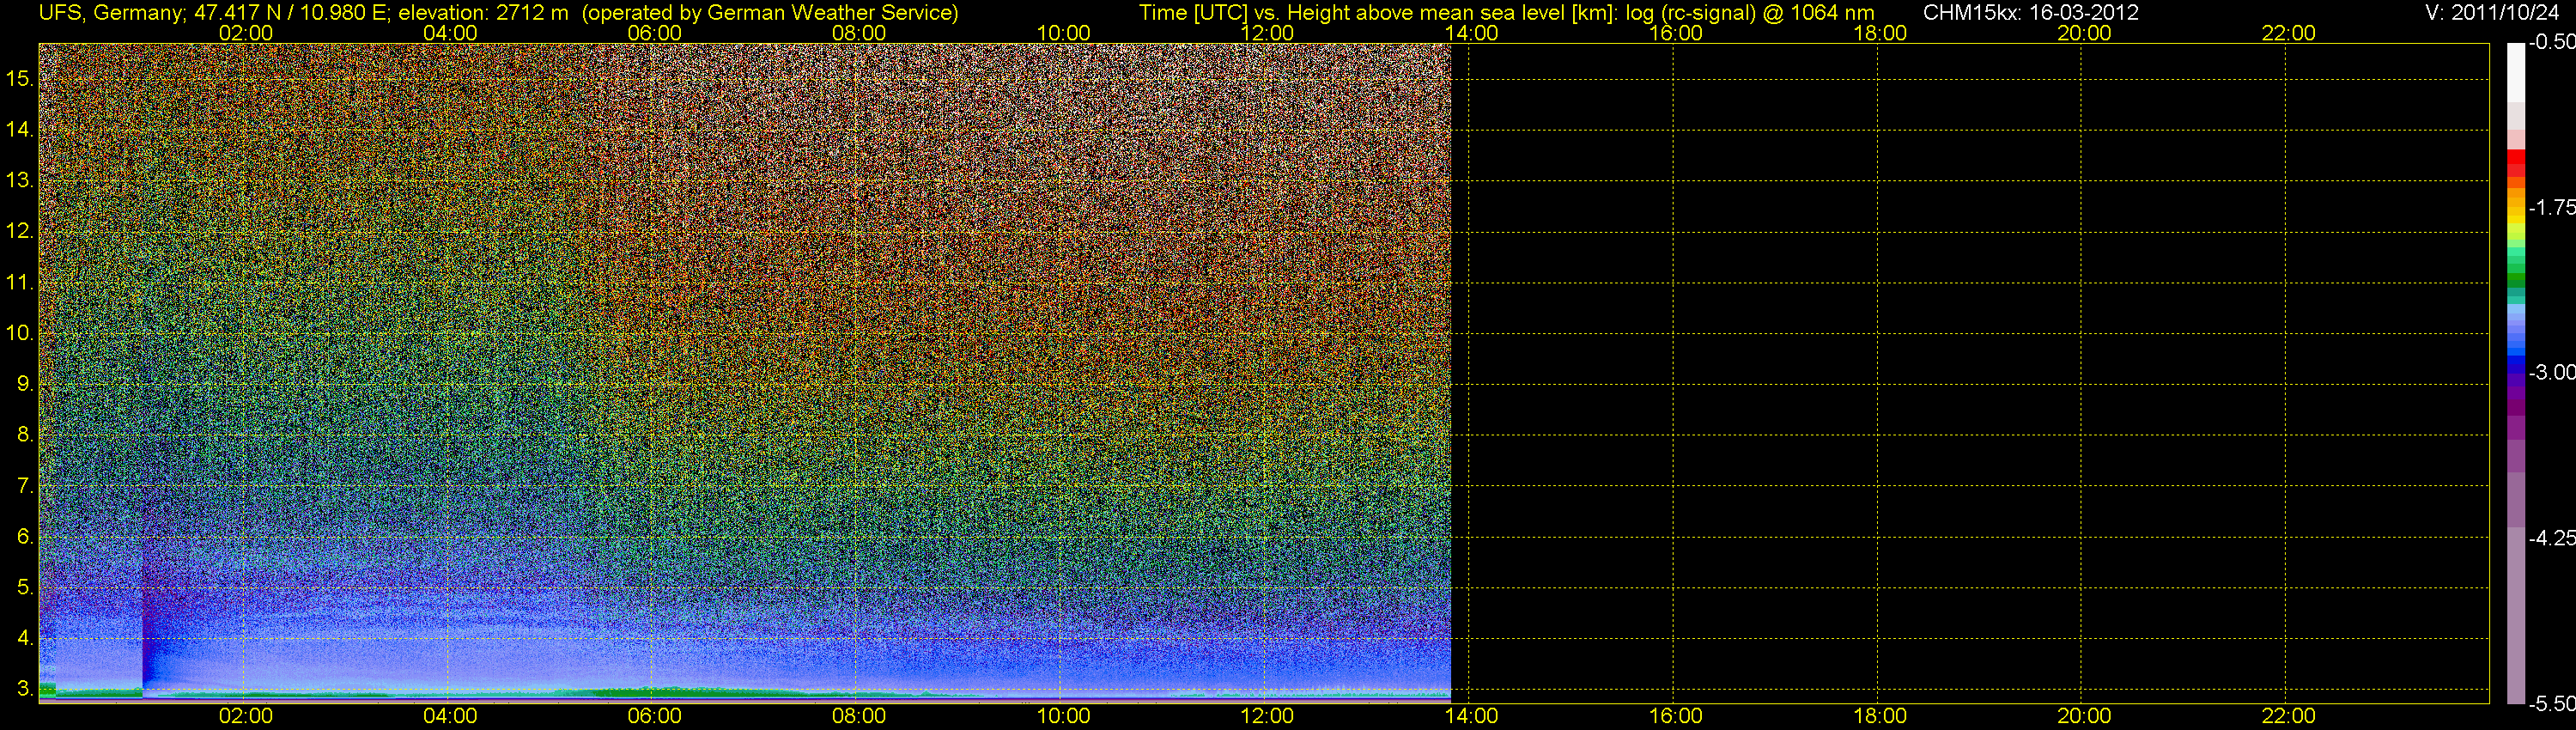2576x730 pixels.
Task: Select the 10:00 tick on the bottom time axis
Action: point(1062,716)
